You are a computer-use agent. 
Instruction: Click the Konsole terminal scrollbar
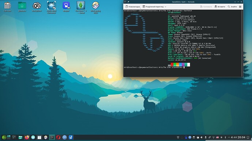(243, 43)
